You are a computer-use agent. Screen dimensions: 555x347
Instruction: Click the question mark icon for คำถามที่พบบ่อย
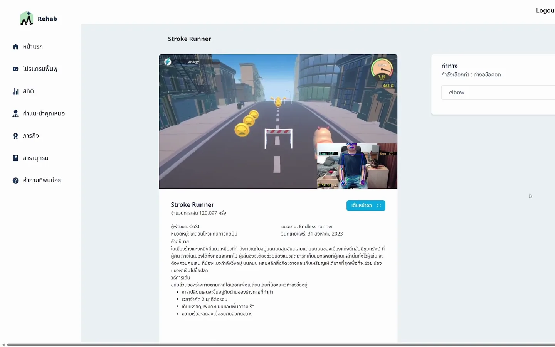coord(15,180)
